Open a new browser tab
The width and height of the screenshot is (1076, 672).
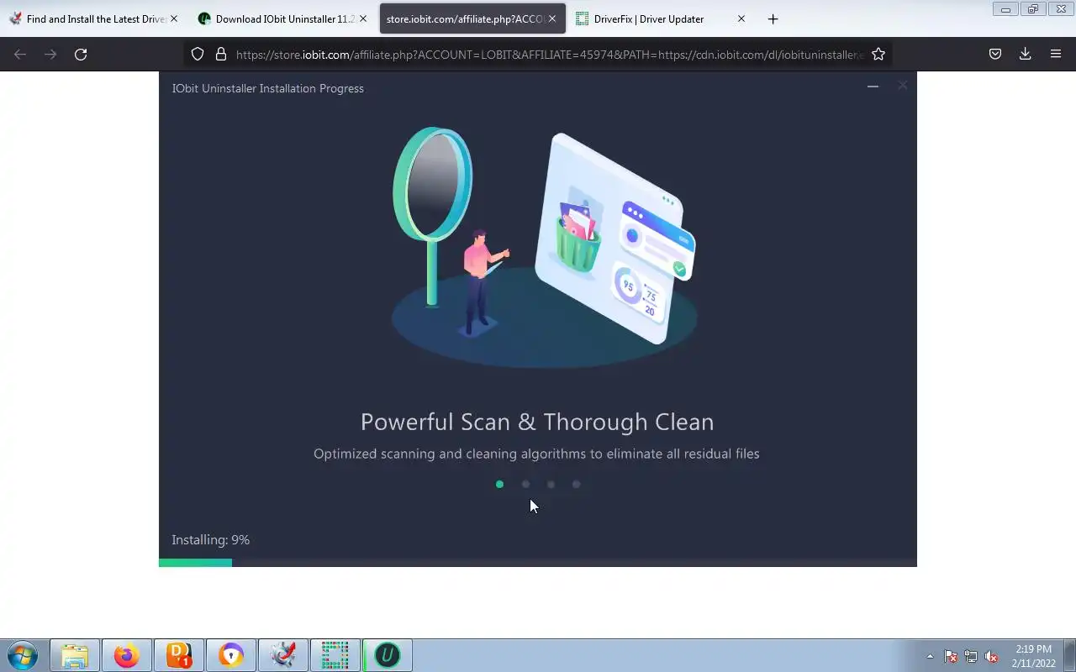point(773,18)
